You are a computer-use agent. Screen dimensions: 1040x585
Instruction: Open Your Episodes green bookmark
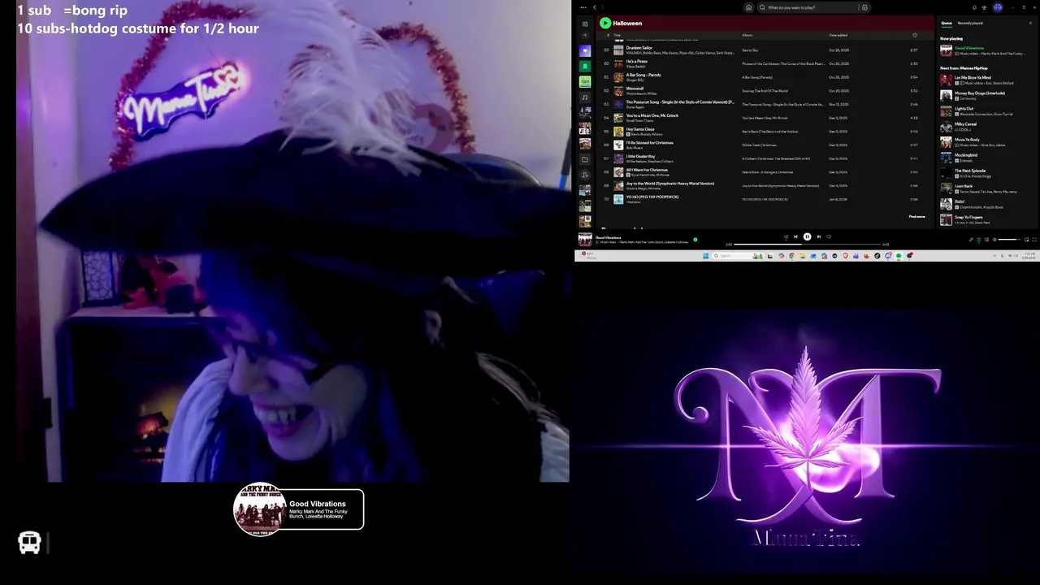[x=585, y=66]
